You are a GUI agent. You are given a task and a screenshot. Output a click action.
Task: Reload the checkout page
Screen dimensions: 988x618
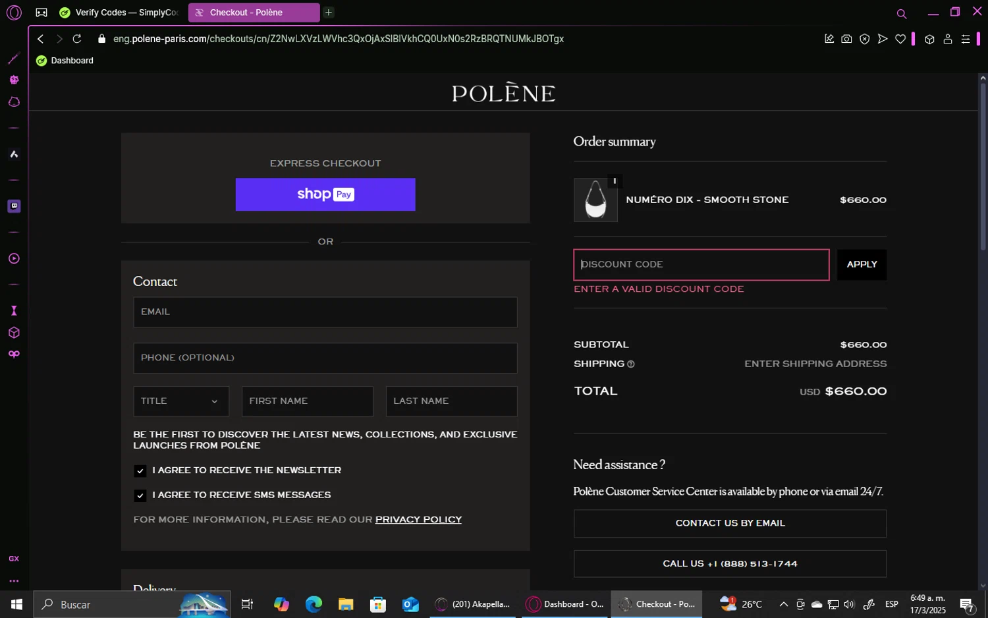[x=77, y=39]
